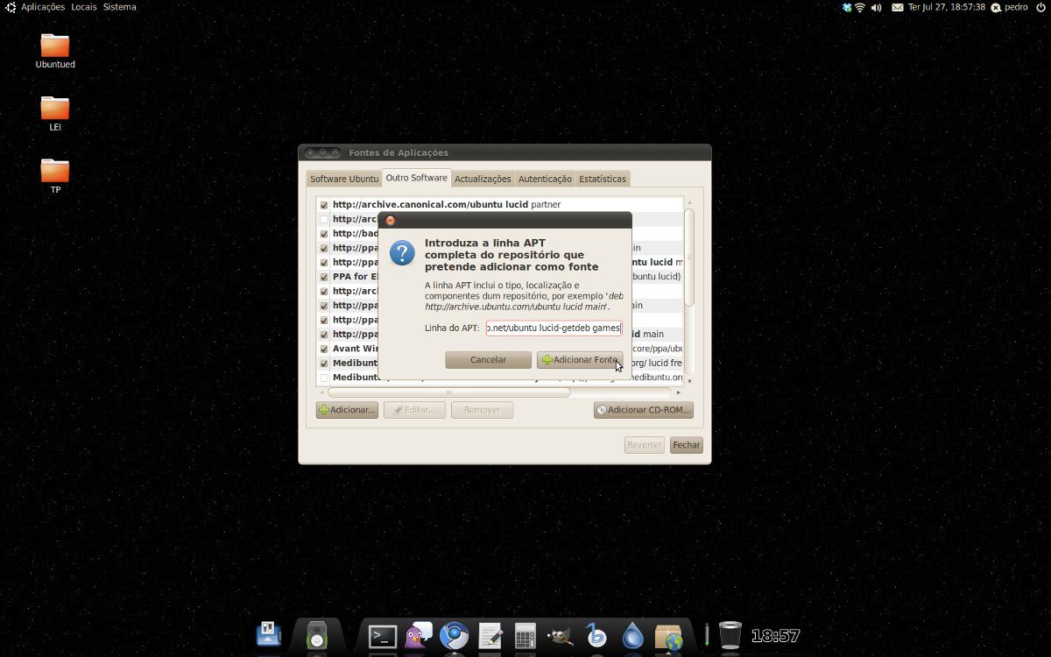Open the Deluge torrent client
Viewport: 1051px width, 657px height.
click(632, 636)
